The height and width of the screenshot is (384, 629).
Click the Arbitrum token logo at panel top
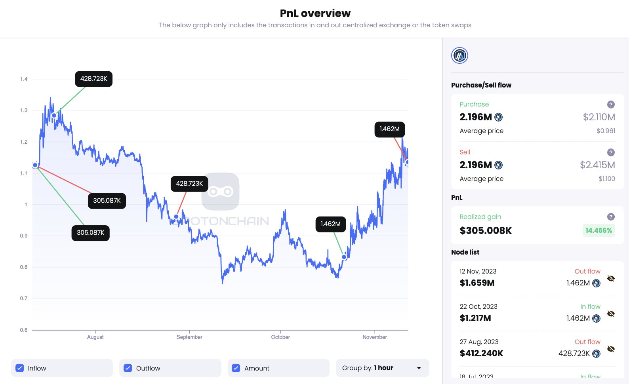coord(459,55)
